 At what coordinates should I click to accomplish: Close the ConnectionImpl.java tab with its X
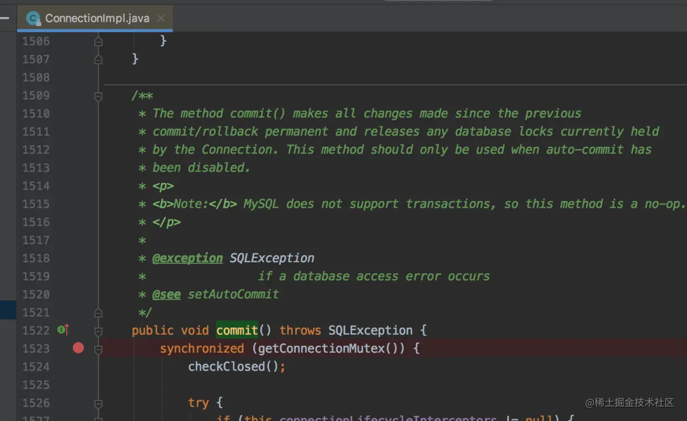161,18
